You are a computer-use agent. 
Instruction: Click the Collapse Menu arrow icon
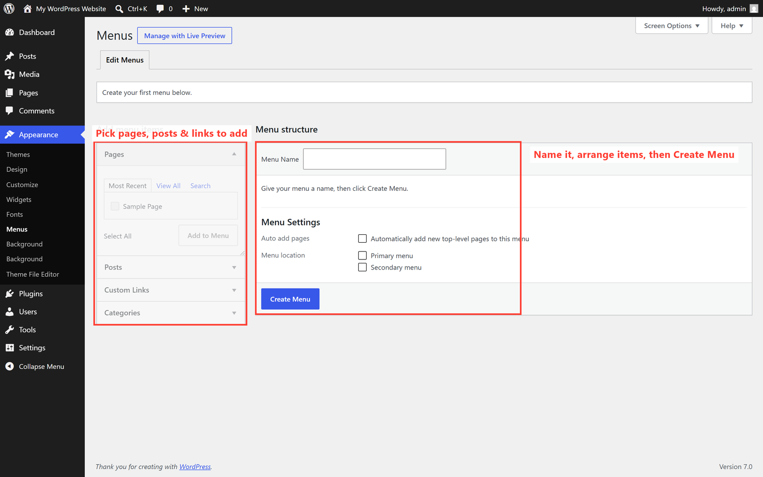[x=10, y=366]
